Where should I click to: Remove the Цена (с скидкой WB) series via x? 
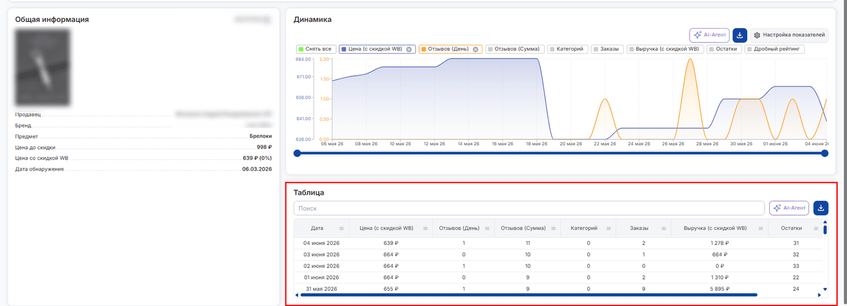409,49
